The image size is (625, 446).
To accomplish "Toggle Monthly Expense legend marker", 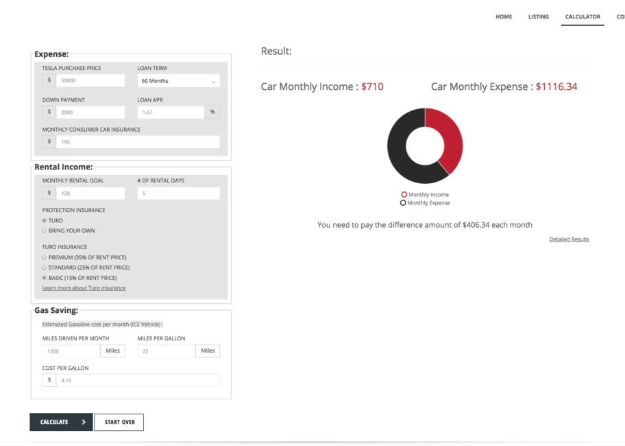I will point(403,202).
